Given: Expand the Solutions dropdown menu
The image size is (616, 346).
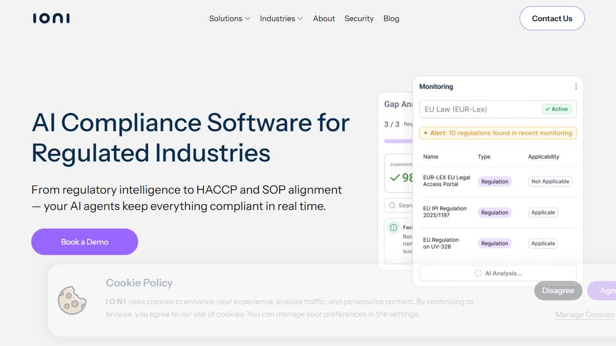Looking at the screenshot, I should coord(230,19).
